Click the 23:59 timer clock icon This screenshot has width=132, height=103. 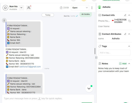click(61, 8)
